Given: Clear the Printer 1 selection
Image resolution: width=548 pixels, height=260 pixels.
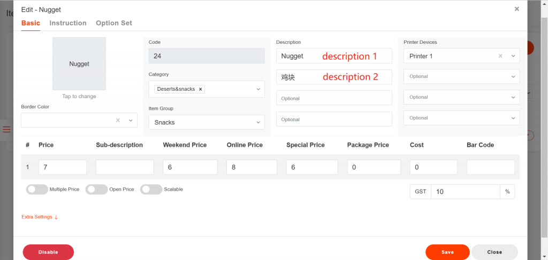Looking at the screenshot, I should (500, 56).
